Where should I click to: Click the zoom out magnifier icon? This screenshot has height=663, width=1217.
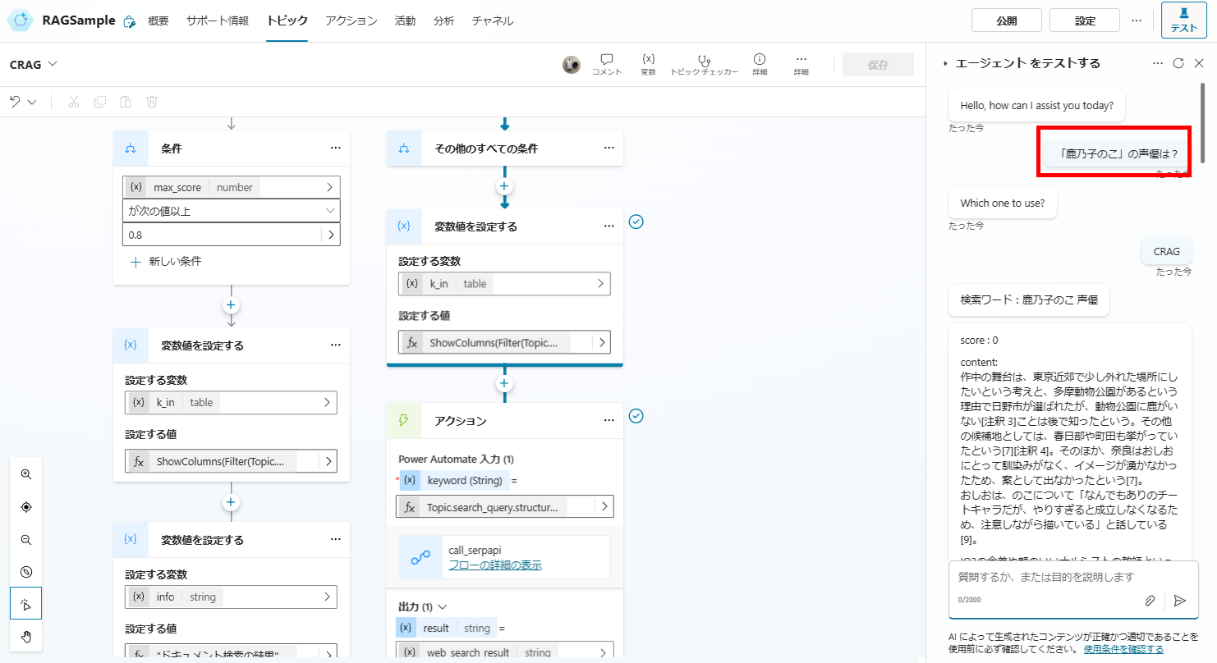26,539
